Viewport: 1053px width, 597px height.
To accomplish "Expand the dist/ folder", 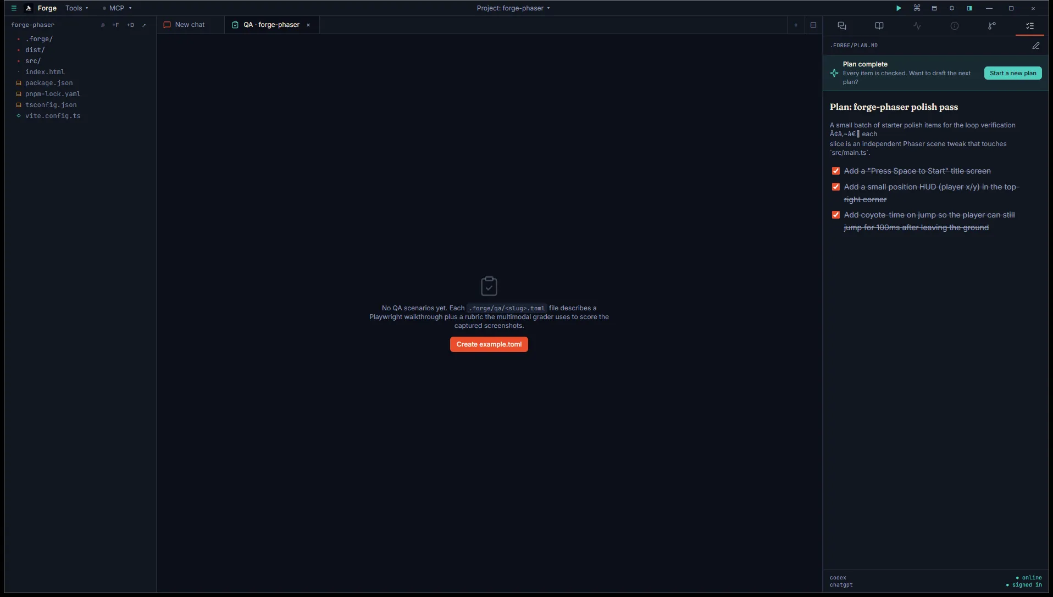I will 35,50.
